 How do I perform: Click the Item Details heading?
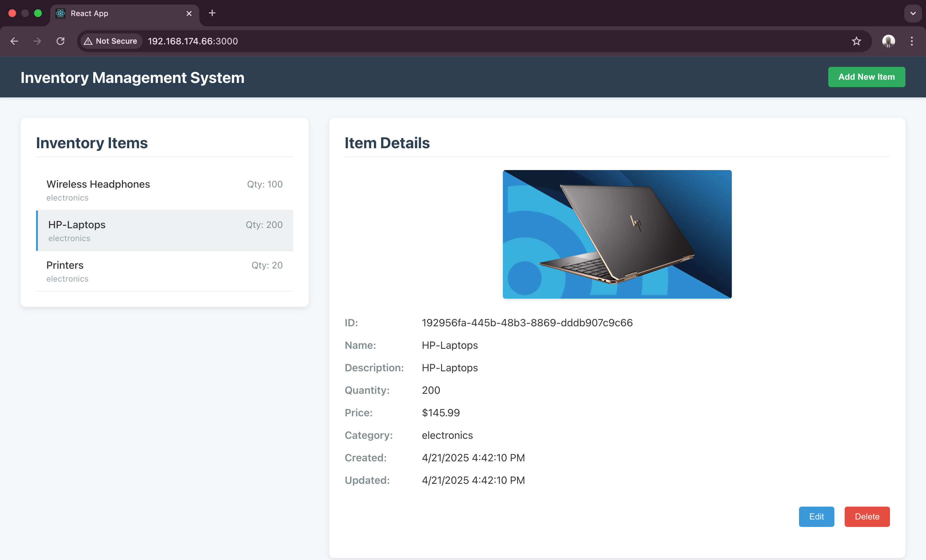point(387,143)
